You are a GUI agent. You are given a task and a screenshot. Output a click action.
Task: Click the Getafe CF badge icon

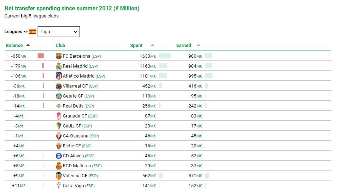pos(59,96)
